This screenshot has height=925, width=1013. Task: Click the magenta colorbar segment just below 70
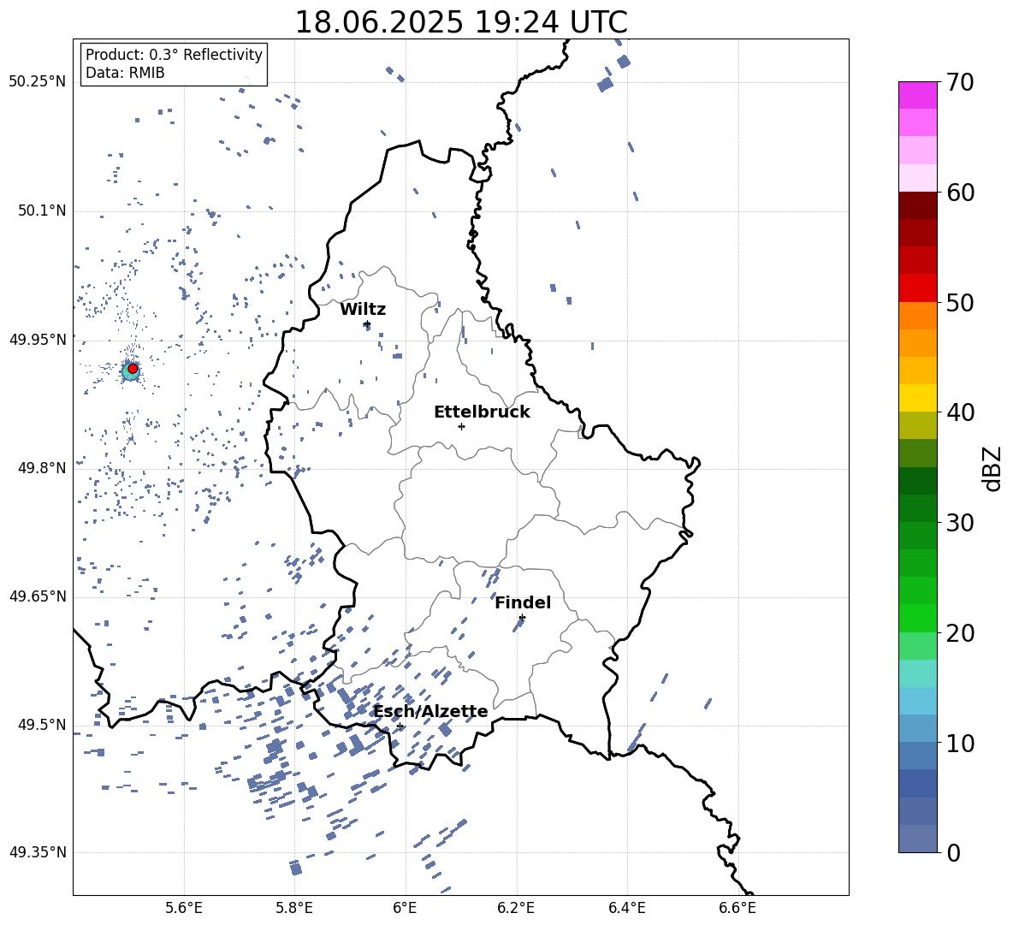[x=917, y=95]
